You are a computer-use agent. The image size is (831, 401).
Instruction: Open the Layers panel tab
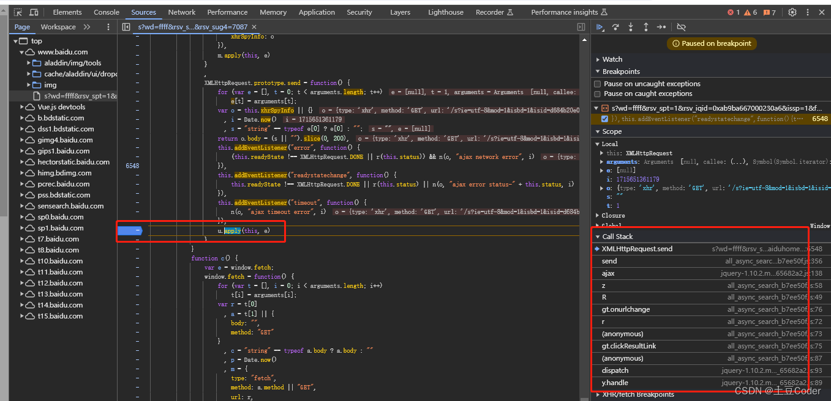click(x=400, y=12)
